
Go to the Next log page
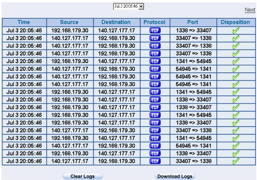click(x=250, y=10)
